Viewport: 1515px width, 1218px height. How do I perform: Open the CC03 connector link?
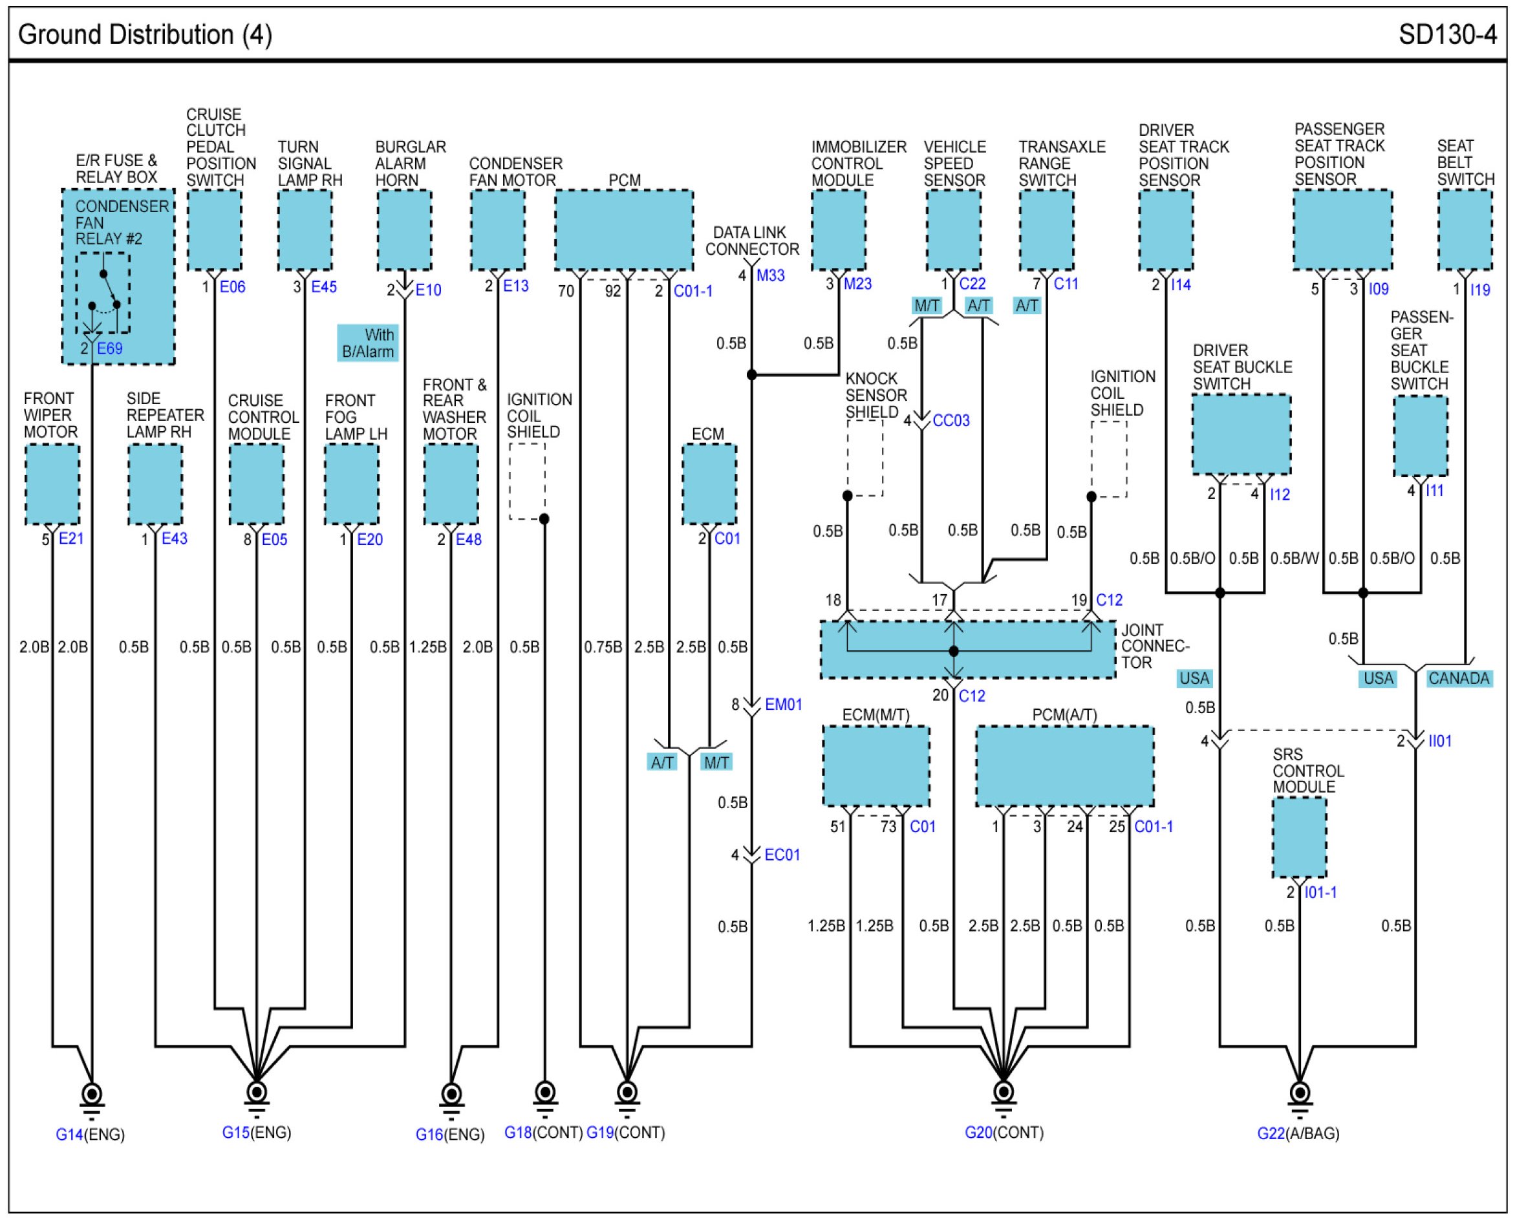click(x=951, y=420)
